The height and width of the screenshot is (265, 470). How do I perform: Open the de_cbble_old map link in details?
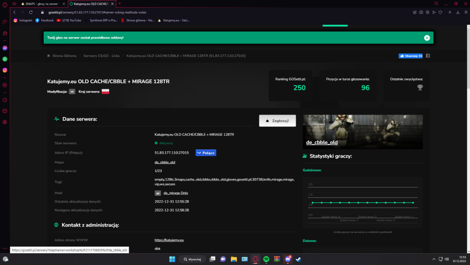(x=165, y=162)
